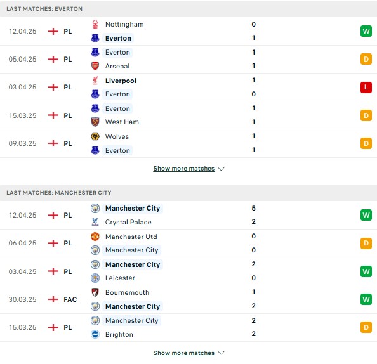Click the Arsenal club crest icon
The image size is (377, 364).
[95, 66]
